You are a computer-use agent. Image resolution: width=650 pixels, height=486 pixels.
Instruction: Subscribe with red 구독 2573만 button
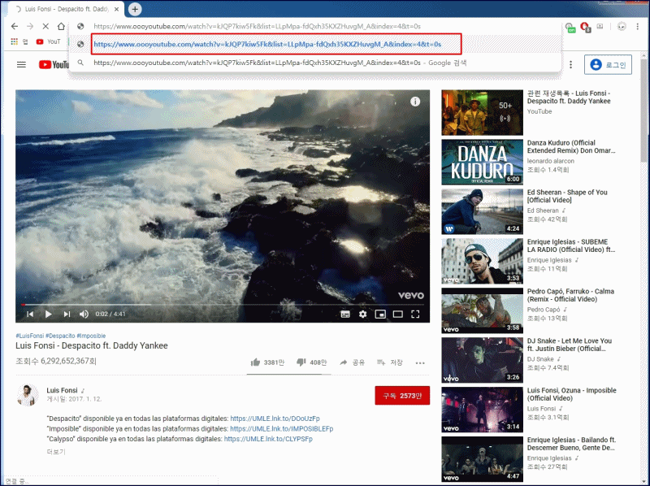[x=402, y=396]
